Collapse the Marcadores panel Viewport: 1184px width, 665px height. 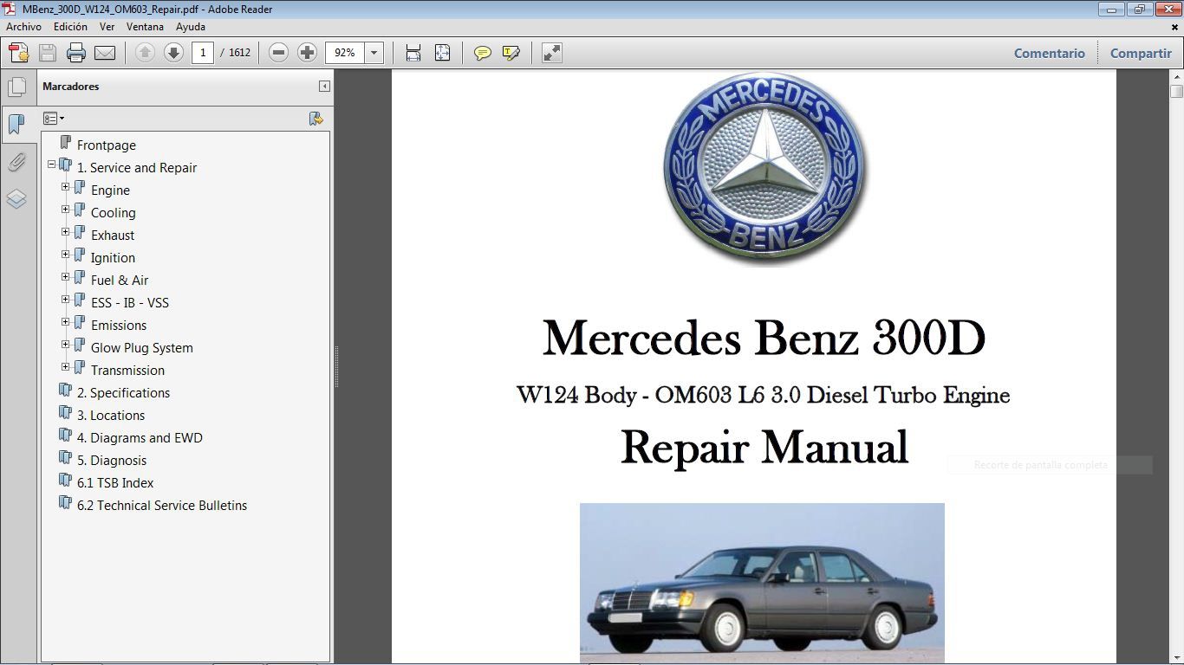pyautogui.click(x=324, y=87)
